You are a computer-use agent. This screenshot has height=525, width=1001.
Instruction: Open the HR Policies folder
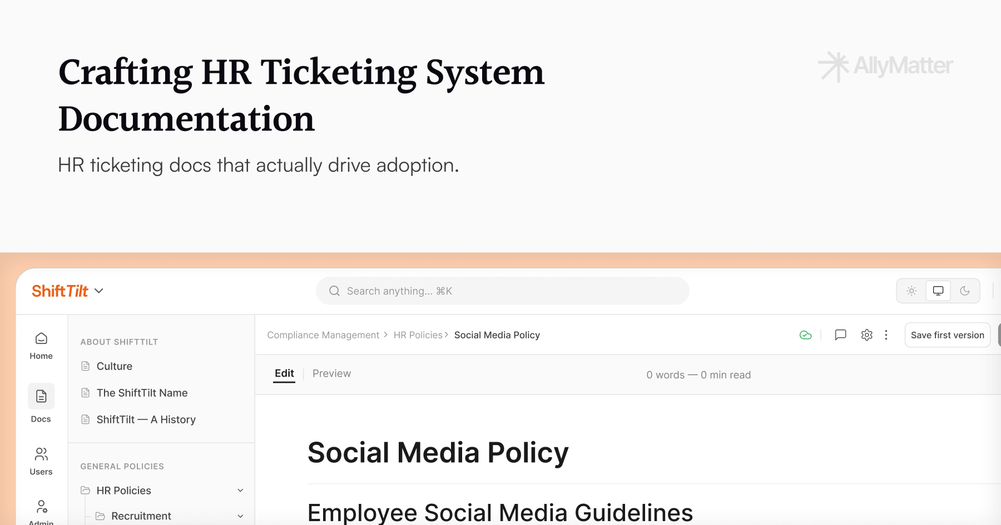pyautogui.click(x=124, y=491)
